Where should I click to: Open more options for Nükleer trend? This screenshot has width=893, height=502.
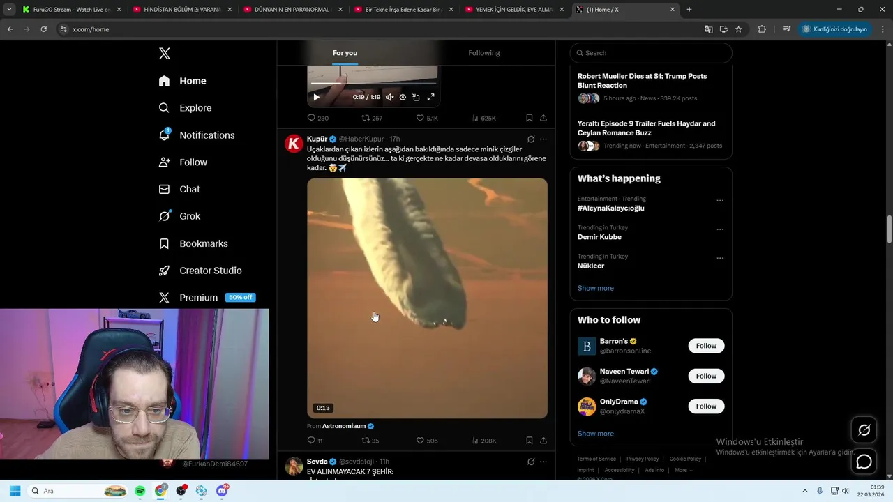pyautogui.click(x=720, y=258)
